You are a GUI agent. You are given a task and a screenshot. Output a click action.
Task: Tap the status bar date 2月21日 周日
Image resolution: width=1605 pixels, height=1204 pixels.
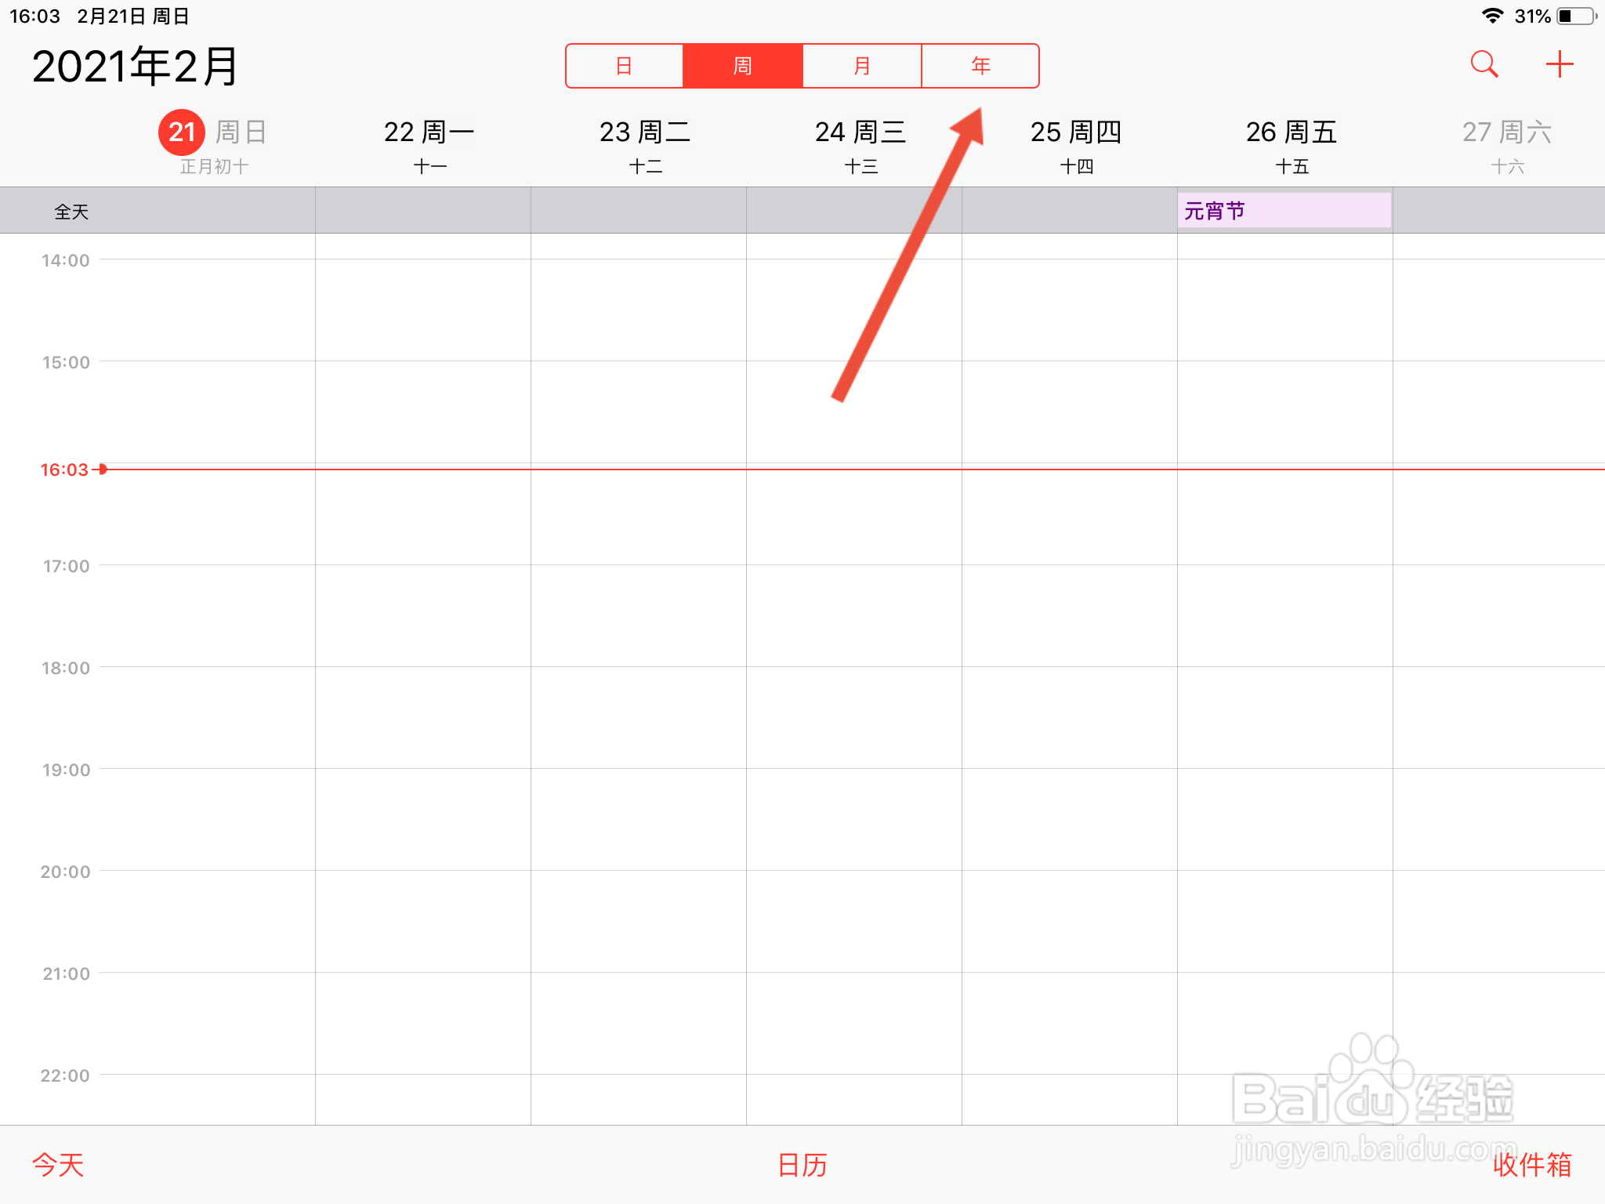(x=133, y=16)
